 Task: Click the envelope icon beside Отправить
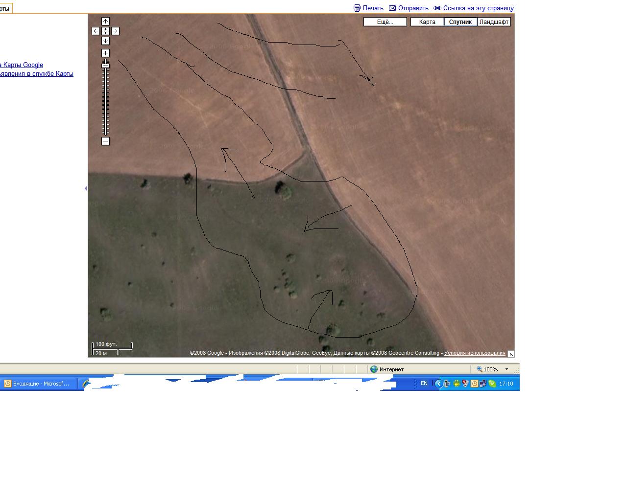tap(392, 8)
